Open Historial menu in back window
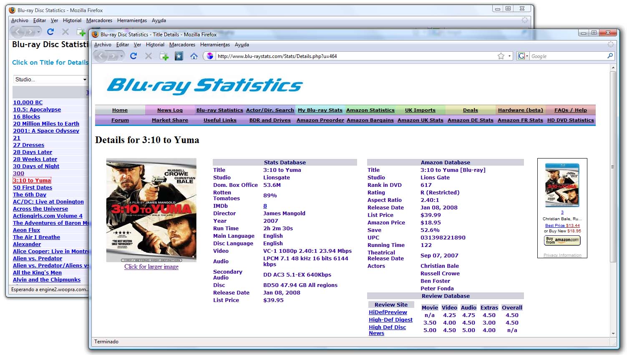 (72, 20)
